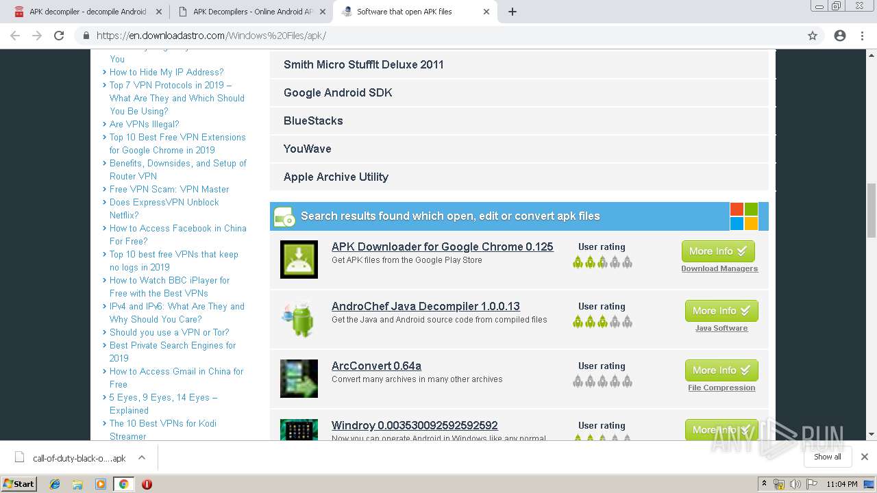Open download options chevron for apk file
The image size is (877, 493).
pos(142,457)
